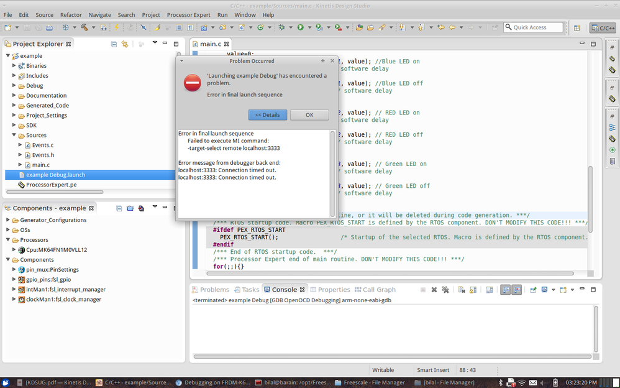
Task: Switch to the Problems tab
Action: 211,290
